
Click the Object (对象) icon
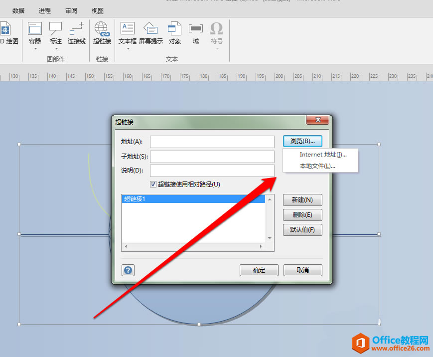(174, 29)
